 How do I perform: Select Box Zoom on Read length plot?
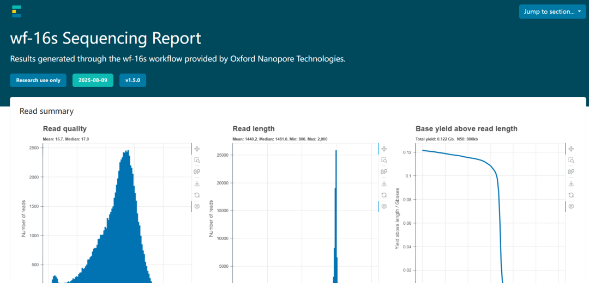pyautogui.click(x=384, y=160)
